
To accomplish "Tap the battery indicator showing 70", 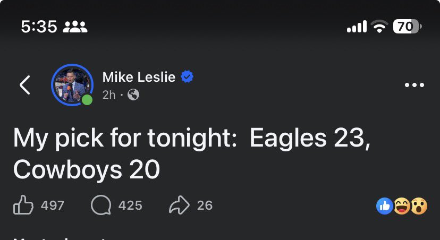I will click(x=407, y=27).
